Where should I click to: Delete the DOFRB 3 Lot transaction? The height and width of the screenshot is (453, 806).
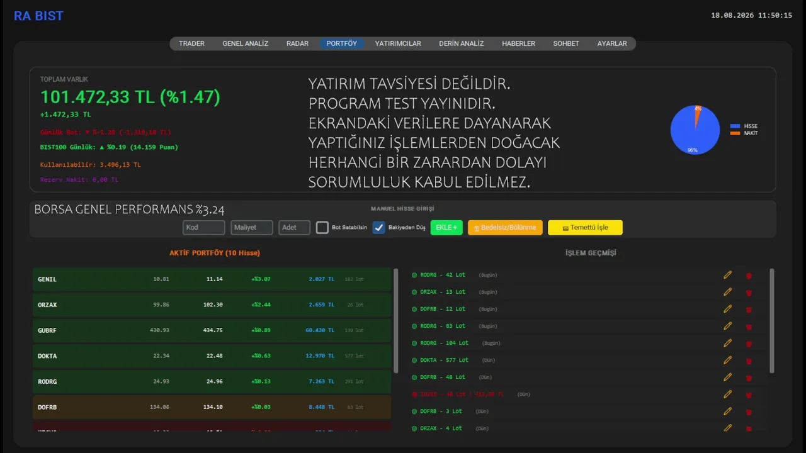click(x=749, y=411)
